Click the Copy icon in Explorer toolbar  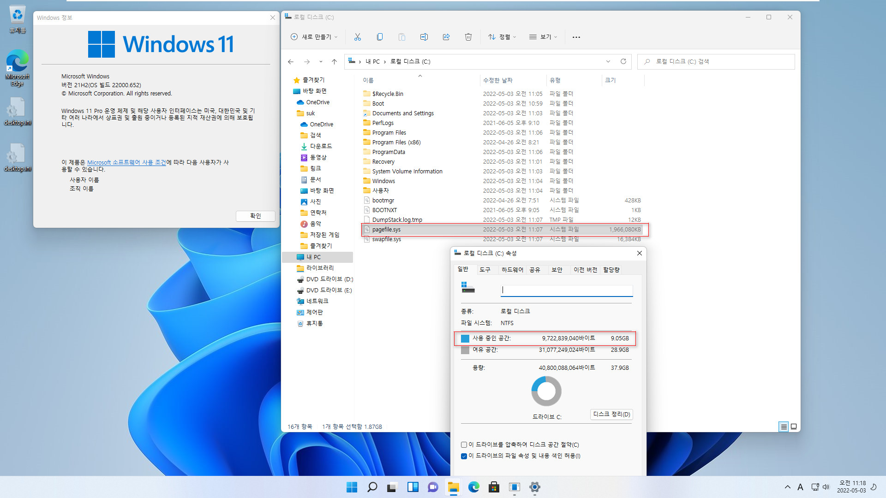pyautogui.click(x=379, y=37)
